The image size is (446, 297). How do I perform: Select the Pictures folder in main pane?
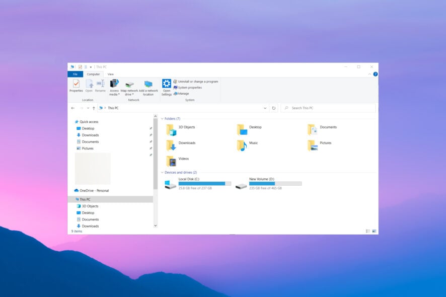(320, 145)
